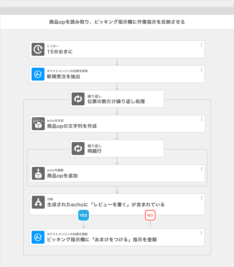Open the three-dot menu on 商品opの文字列を作成
This screenshot has height=267, width=234.
point(202,119)
